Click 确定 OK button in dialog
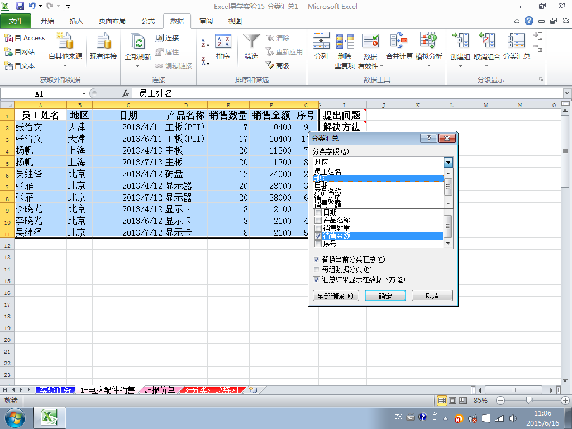 point(385,296)
